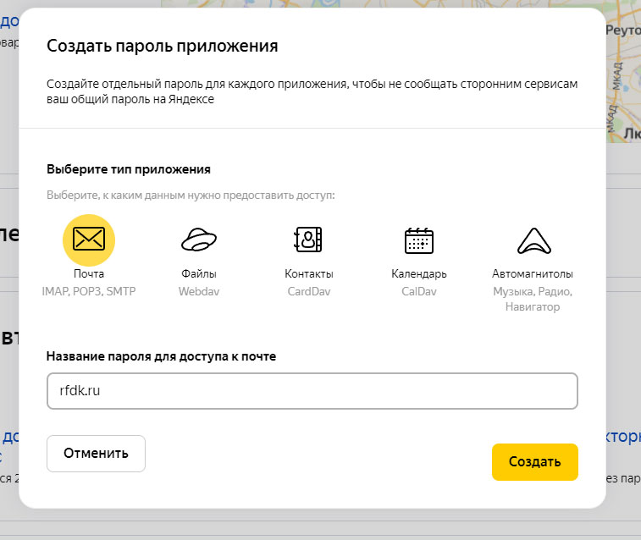The height and width of the screenshot is (540, 641).
Task: Click the 'IMAP, POP3, SMTP' caption
Action: (x=89, y=291)
